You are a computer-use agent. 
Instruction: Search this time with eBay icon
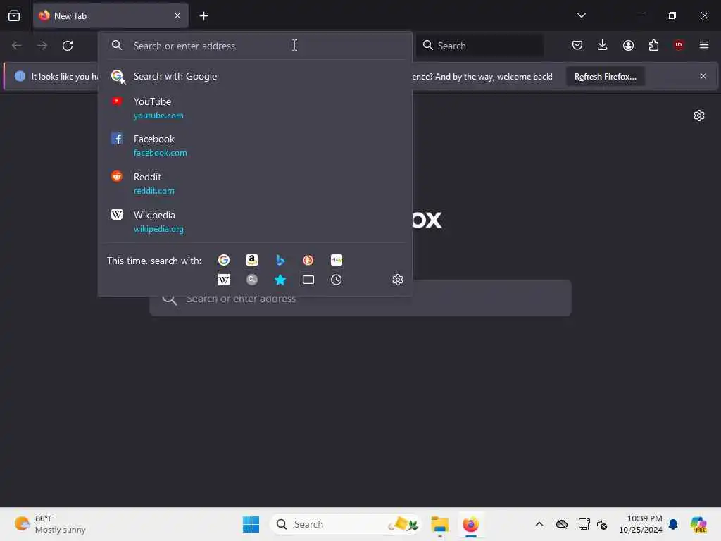click(x=336, y=261)
